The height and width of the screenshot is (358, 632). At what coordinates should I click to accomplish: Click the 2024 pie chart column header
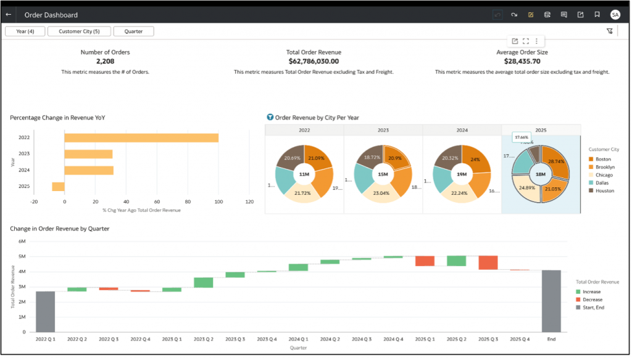pyautogui.click(x=462, y=131)
